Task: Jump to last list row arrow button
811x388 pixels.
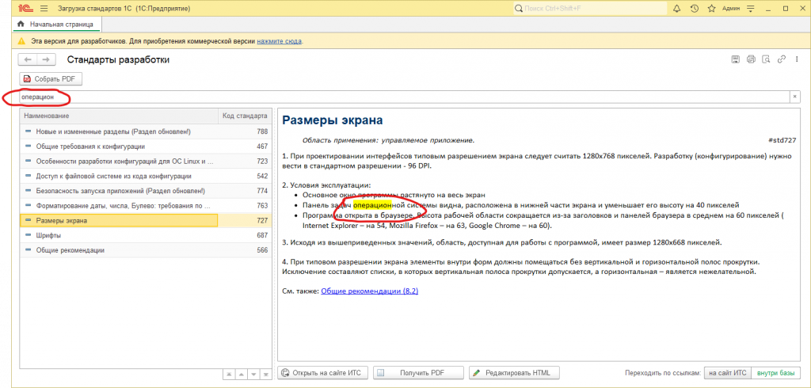Action: click(265, 374)
